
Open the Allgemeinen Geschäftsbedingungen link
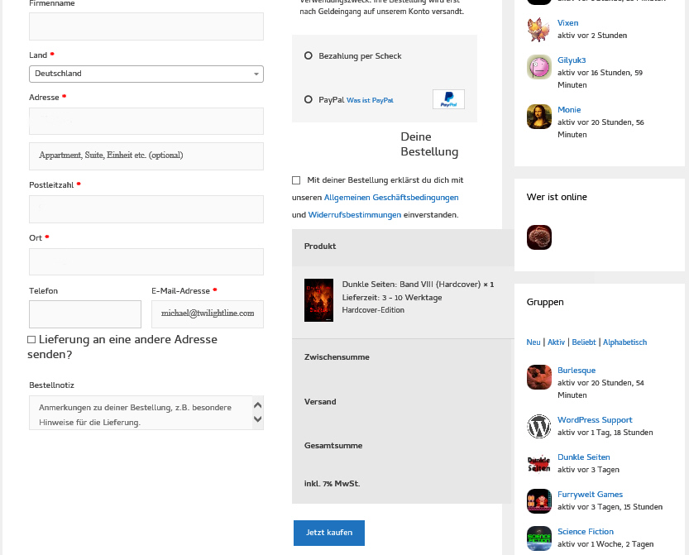click(x=390, y=198)
